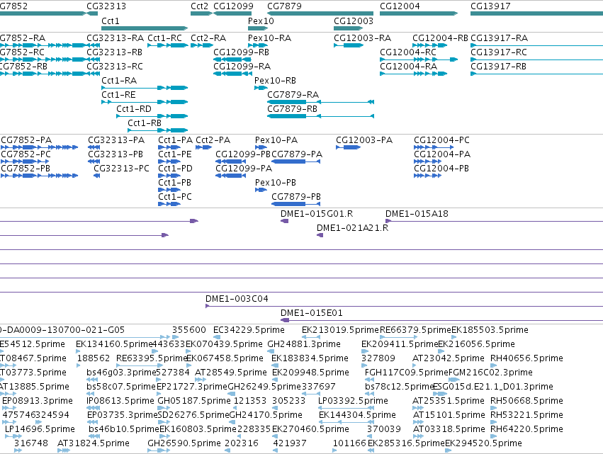
Task: Click transcript Pex10-RA
Action: [258, 45]
